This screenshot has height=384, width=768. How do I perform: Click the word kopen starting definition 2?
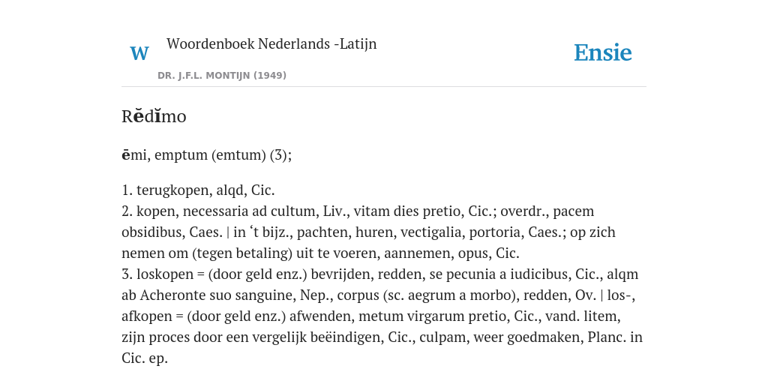pos(152,211)
